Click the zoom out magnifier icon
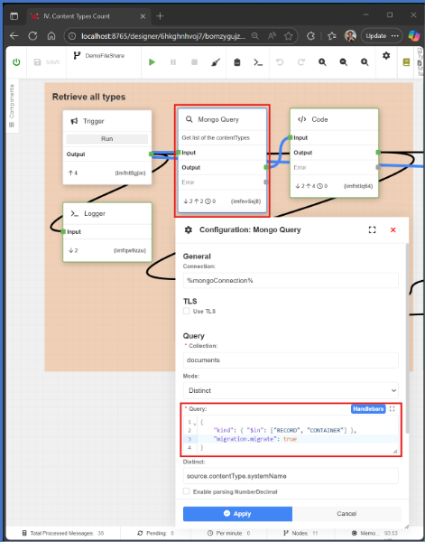425x542 pixels. 344,62
